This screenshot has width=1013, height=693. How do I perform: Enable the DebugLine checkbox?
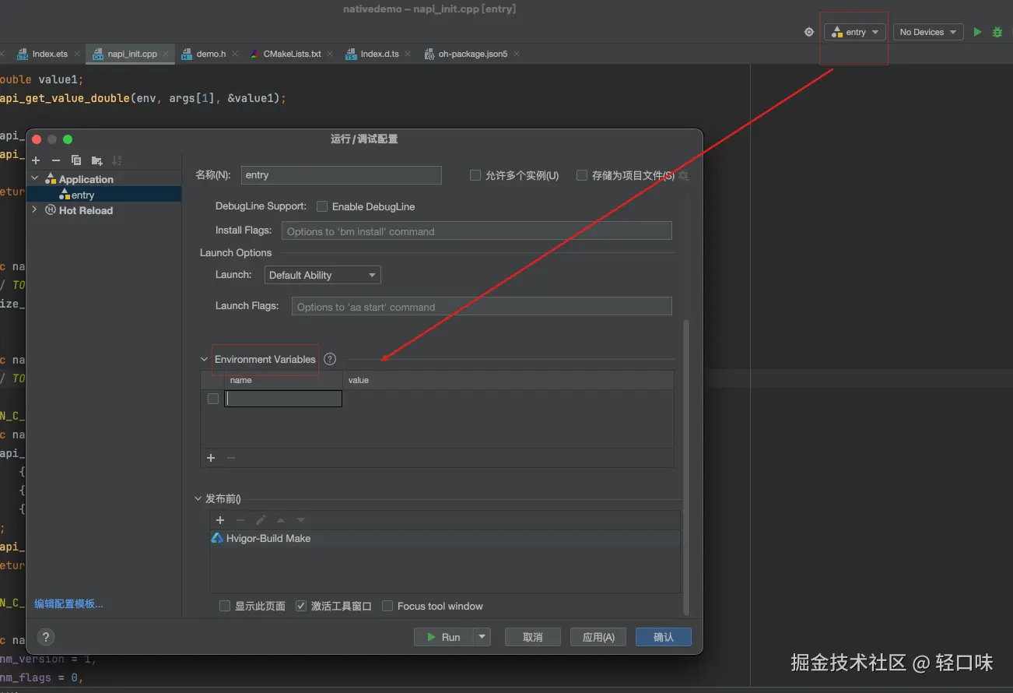pos(322,206)
